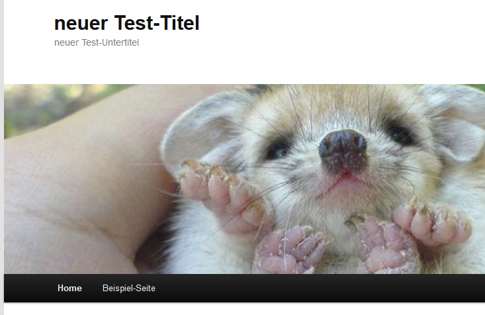Click the paw at the far right of the photo
Image resolution: width=485 pixels, height=315 pixels.
click(x=433, y=223)
